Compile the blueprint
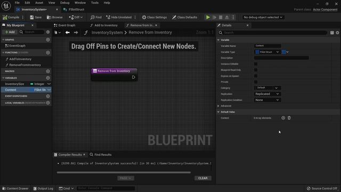The width and height of the screenshot is (341, 192). (11, 17)
